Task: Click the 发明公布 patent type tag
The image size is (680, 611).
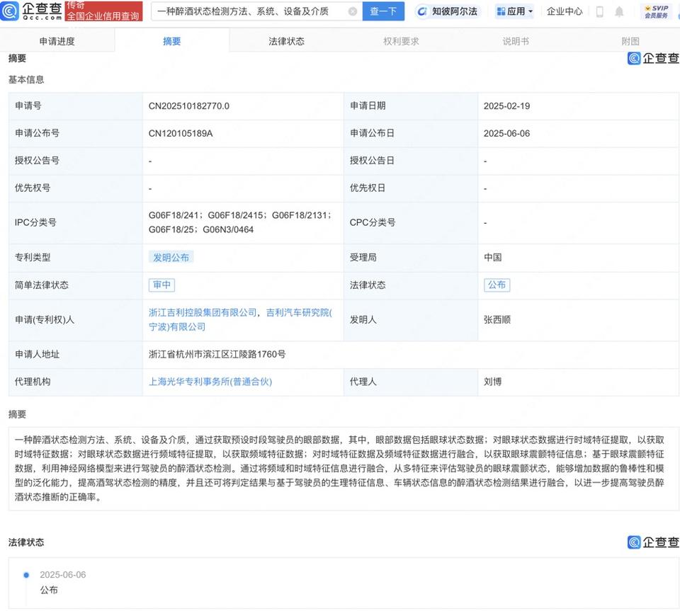Action: [171, 258]
